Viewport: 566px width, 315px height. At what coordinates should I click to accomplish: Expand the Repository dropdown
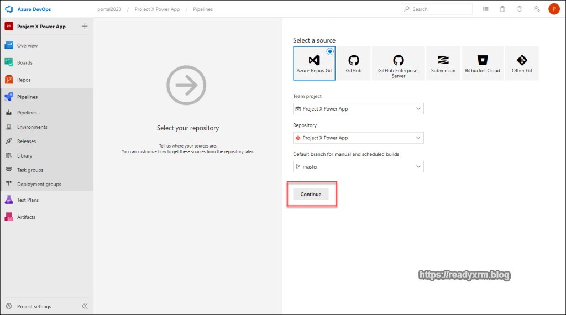pyautogui.click(x=358, y=138)
